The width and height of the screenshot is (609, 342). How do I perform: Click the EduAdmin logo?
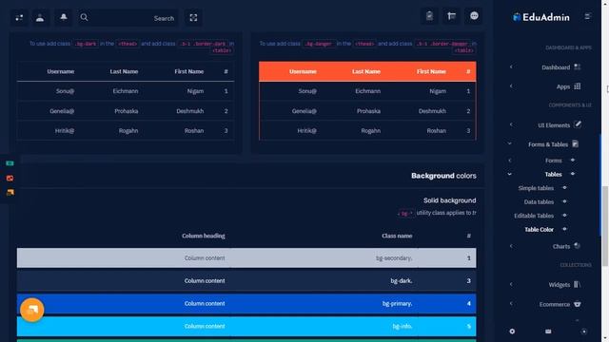click(541, 17)
